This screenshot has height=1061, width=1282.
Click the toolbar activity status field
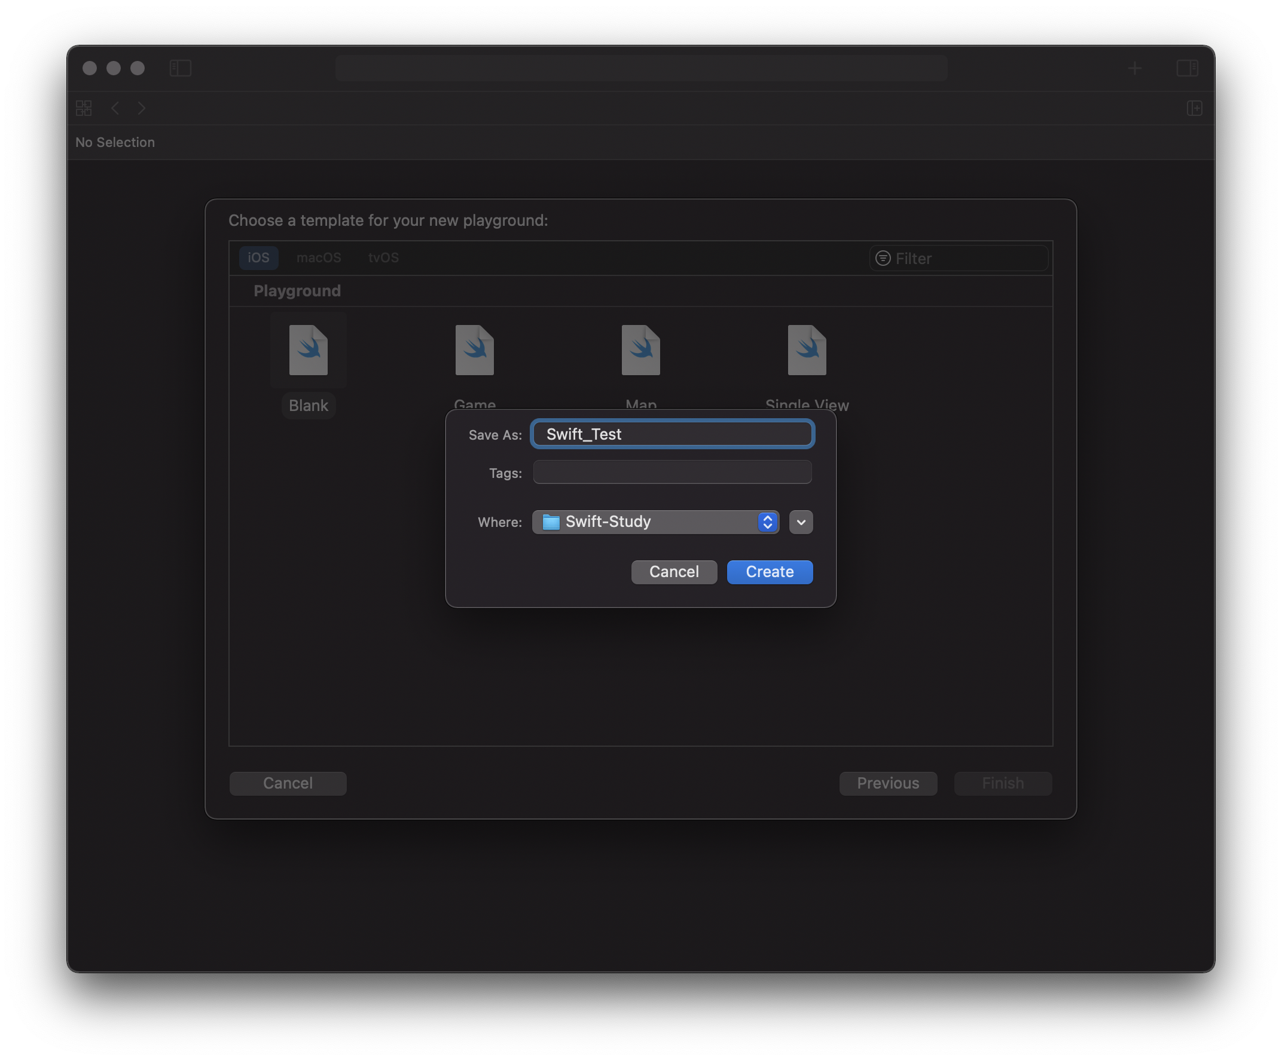(641, 68)
